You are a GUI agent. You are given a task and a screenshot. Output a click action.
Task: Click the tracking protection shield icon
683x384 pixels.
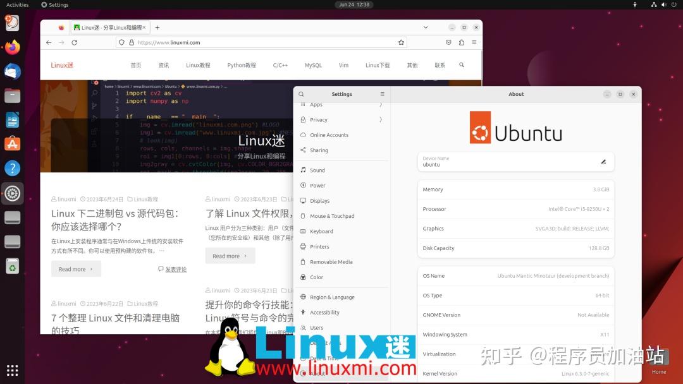[121, 42]
